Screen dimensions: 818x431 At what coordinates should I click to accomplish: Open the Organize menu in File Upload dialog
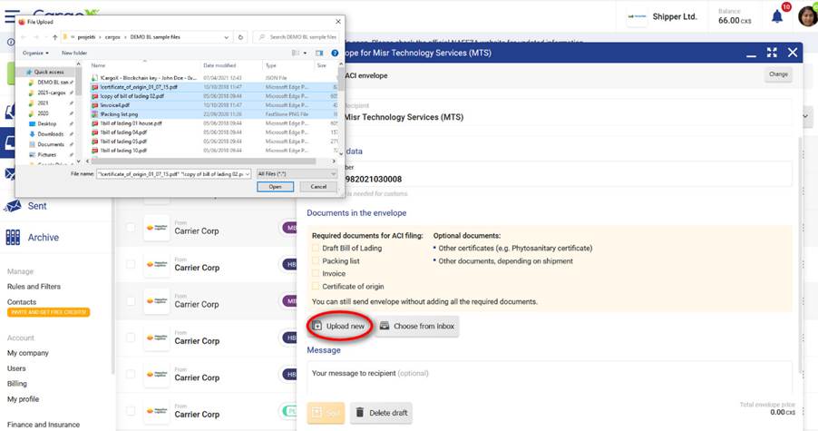(35, 53)
